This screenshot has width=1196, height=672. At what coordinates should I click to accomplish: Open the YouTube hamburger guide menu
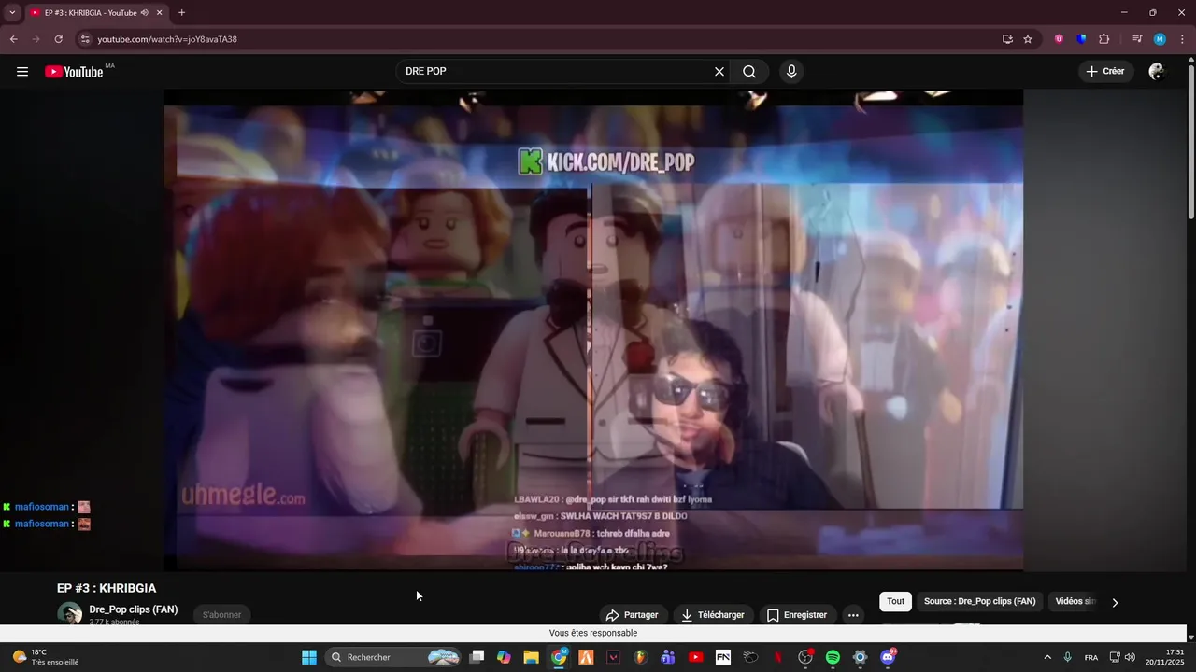22,72
